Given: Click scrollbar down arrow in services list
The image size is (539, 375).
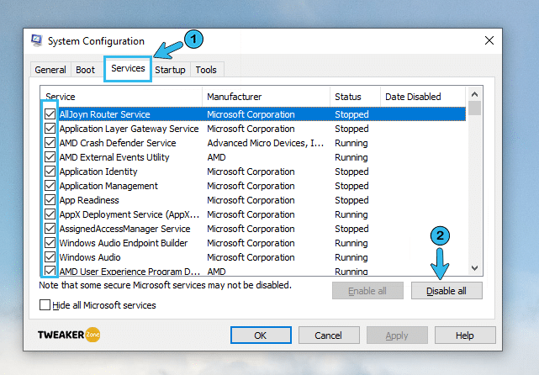Looking at the screenshot, I should [475, 268].
